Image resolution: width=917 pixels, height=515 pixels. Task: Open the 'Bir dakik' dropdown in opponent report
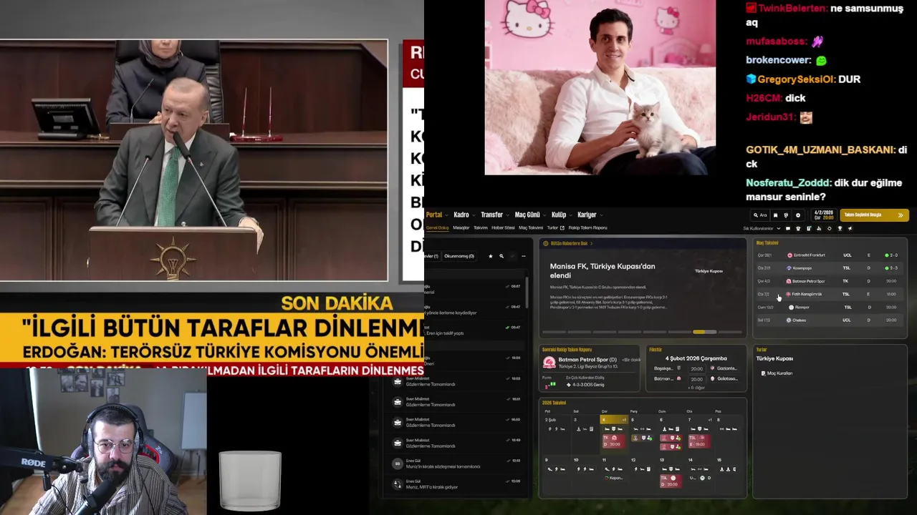point(631,360)
